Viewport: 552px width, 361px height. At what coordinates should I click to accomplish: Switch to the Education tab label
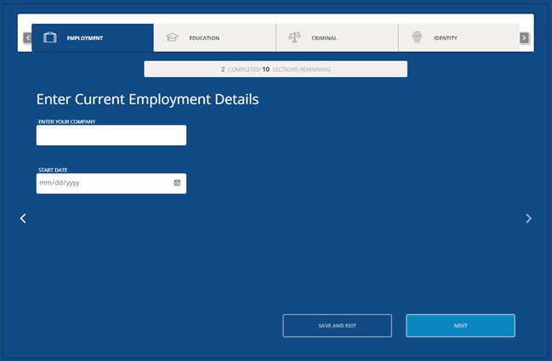click(x=204, y=38)
